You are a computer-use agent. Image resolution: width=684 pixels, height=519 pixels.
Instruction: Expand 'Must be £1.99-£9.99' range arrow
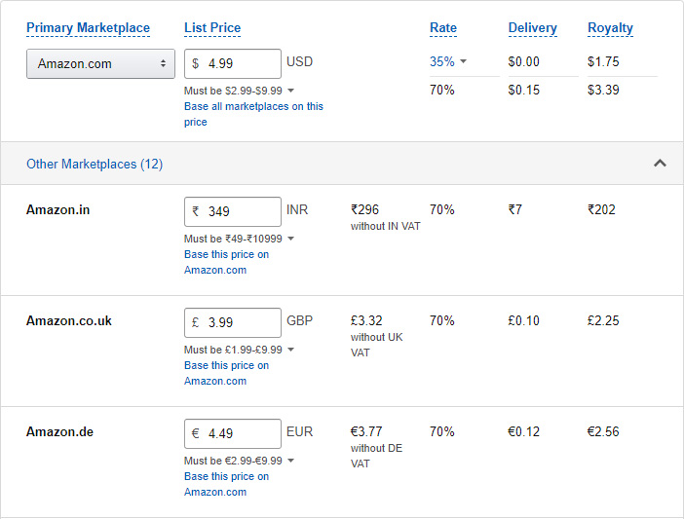(290, 350)
